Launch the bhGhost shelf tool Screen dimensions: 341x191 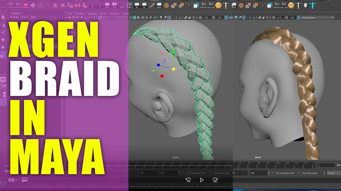[26, 5]
